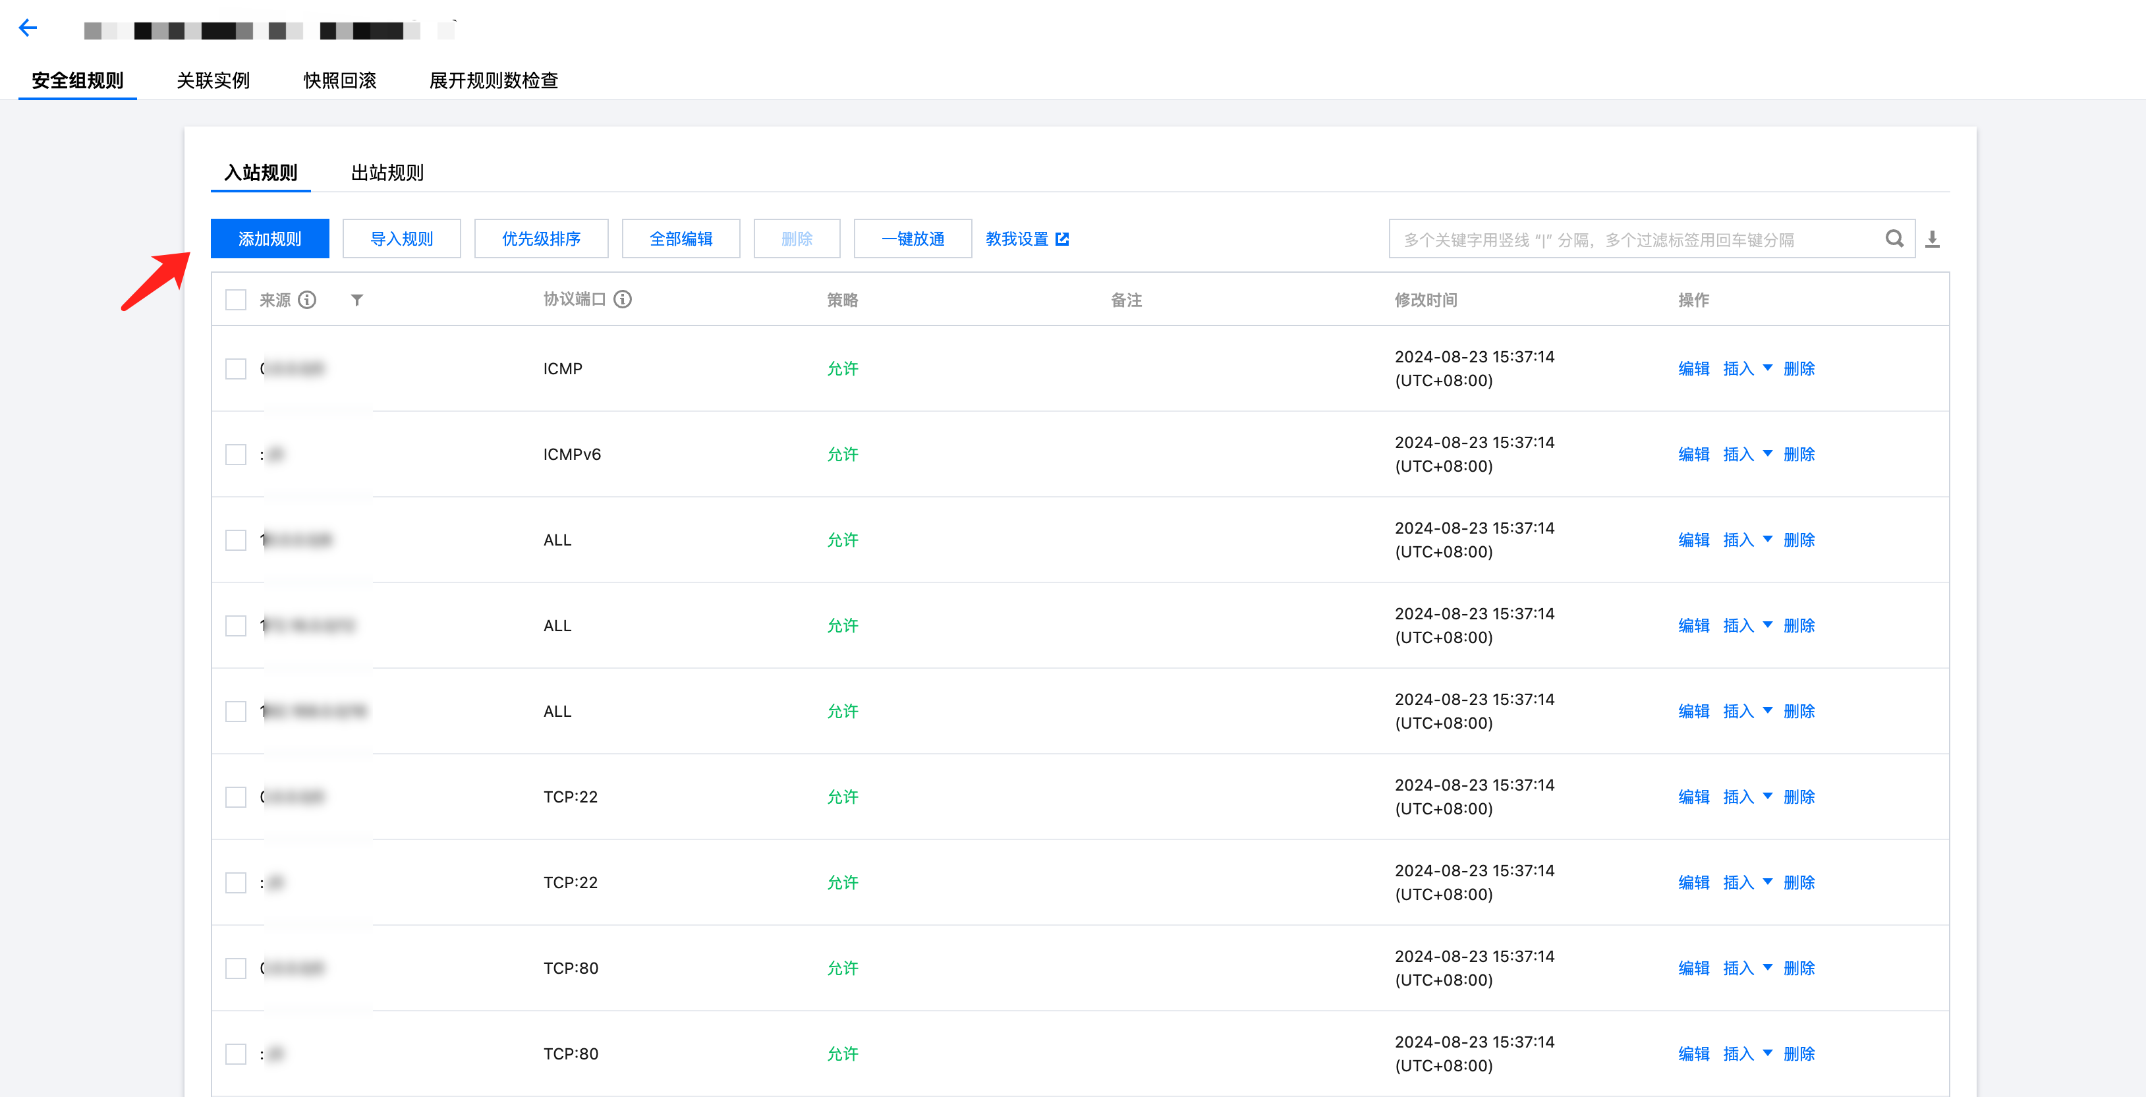Click the source column filter icon
2146x1097 pixels.
356,300
